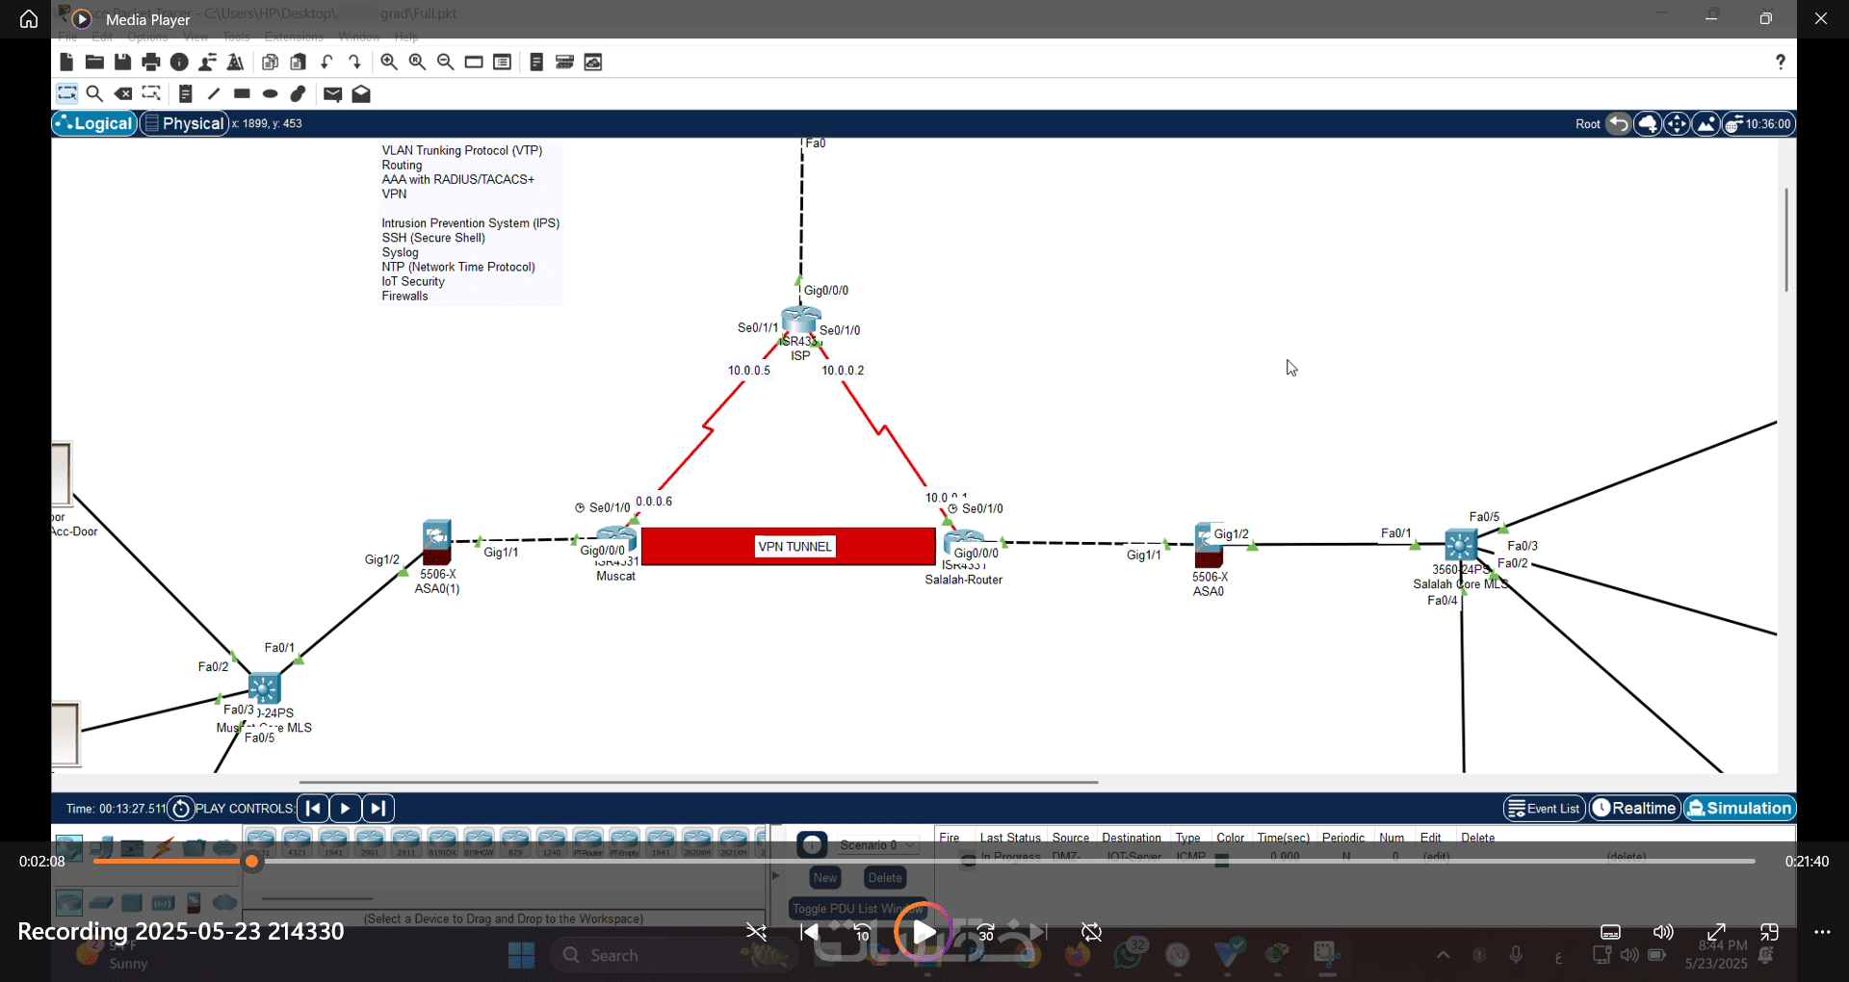Click the Media Player seek slider handle
Viewport: 1849px width, 982px height.
click(251, 862)
